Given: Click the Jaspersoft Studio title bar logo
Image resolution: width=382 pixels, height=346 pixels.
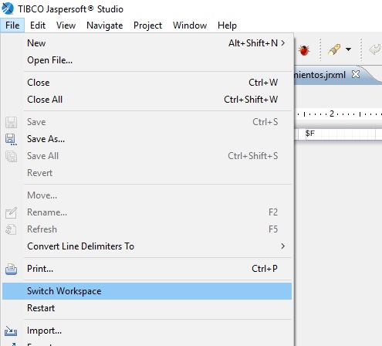Looking at the screenshot, I should pos(8,8).
